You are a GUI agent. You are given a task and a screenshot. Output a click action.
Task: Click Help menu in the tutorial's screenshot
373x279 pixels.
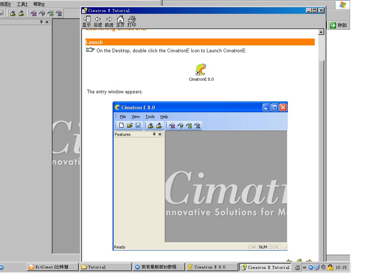164,117
